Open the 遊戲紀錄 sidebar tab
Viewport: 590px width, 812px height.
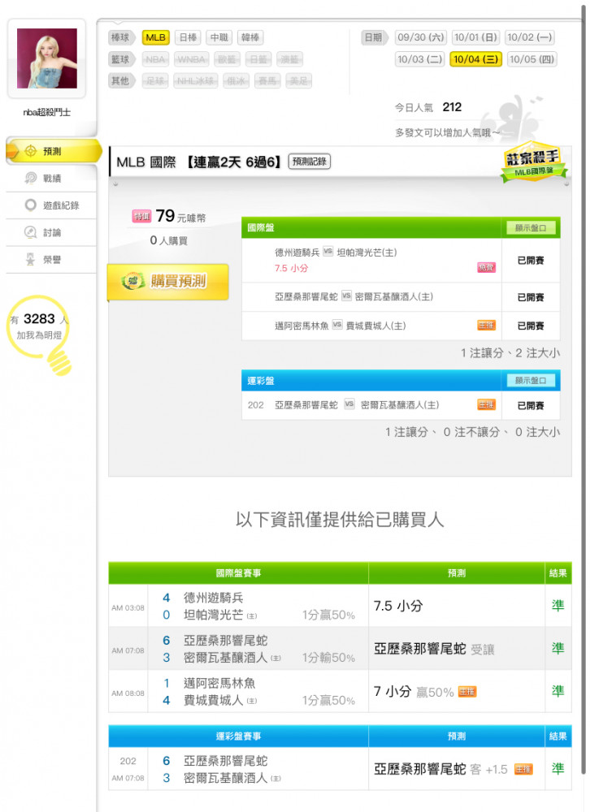52,205
